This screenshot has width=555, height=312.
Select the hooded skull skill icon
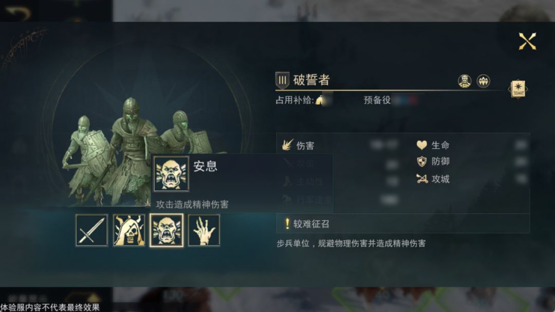point(129,230)
